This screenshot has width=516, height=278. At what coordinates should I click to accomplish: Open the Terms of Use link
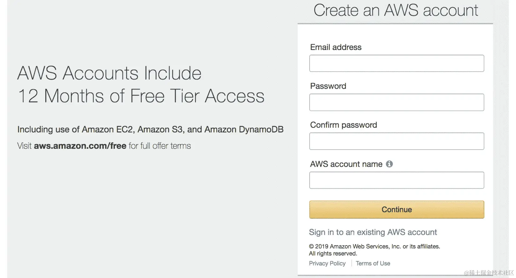click(x=373, y=263)
